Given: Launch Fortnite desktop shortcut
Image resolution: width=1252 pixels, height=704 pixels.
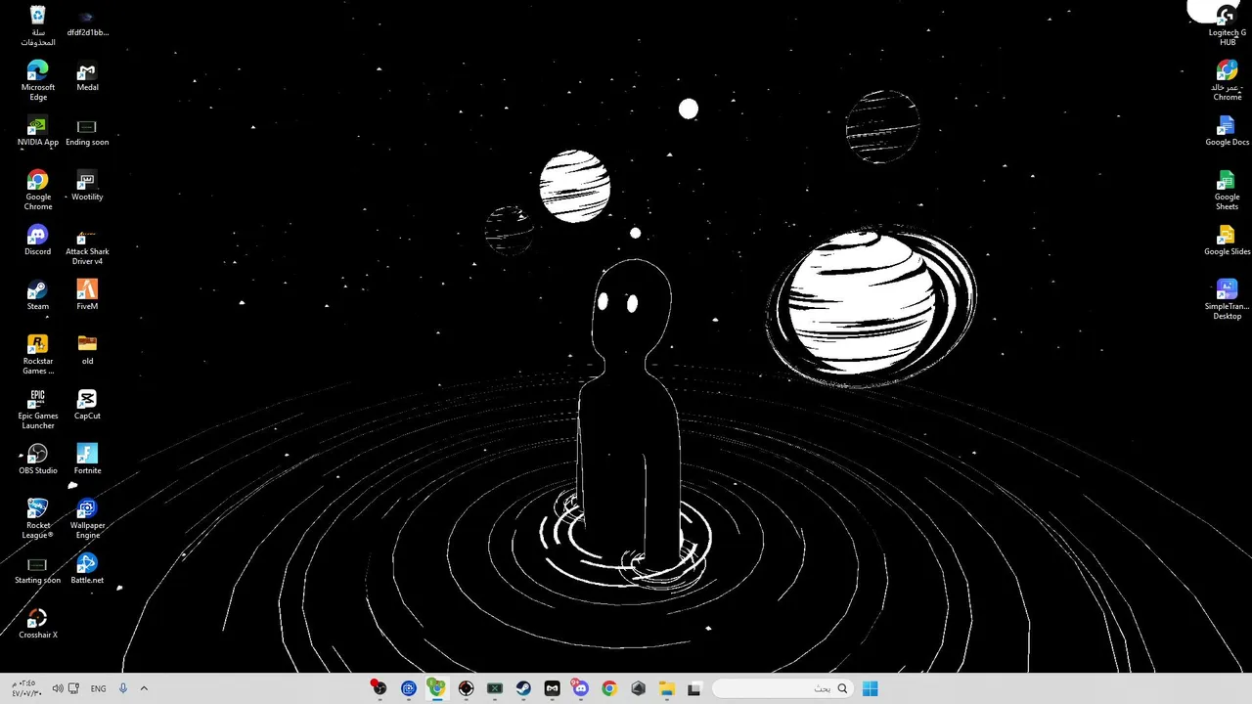Looking at the screenshot, I should [x=87, y=461].
